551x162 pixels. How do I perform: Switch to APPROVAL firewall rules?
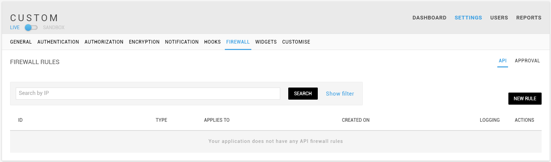pyautogui.click(x=527, y=61)
